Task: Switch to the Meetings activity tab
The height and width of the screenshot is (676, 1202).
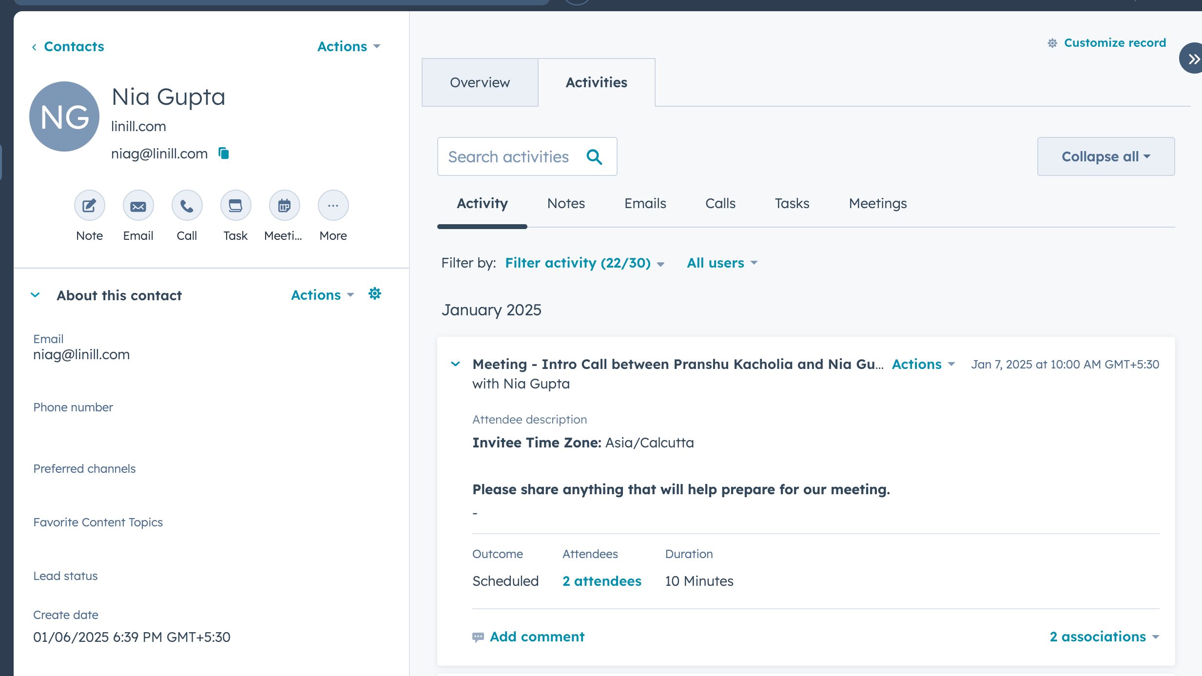Action: [877, 203]
